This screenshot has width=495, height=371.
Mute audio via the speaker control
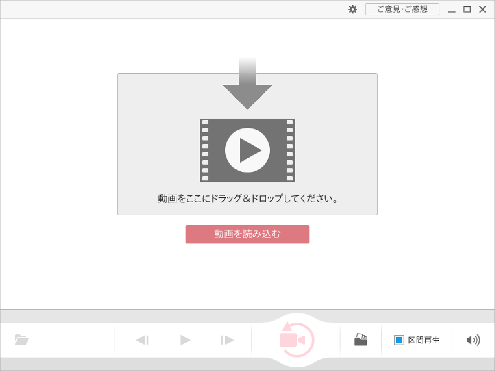point(472,340)
